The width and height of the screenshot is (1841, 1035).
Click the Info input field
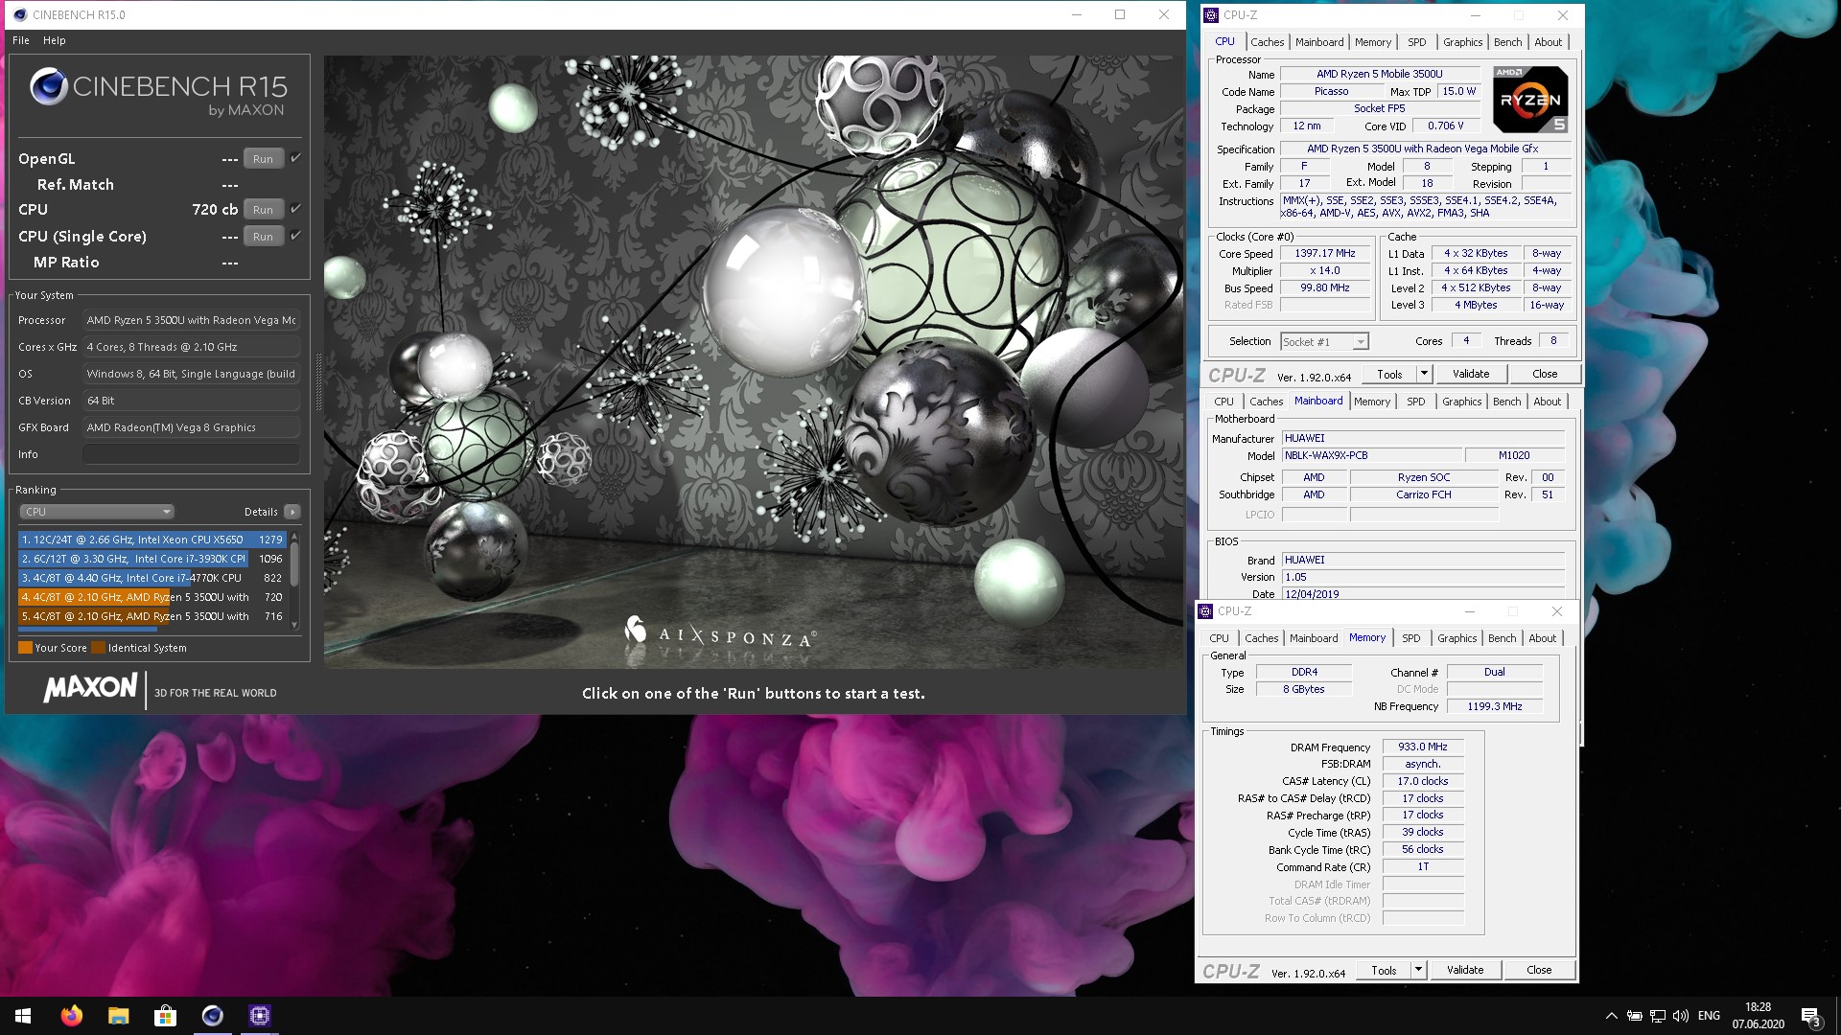pyautogui.click(x=191, y=454)
